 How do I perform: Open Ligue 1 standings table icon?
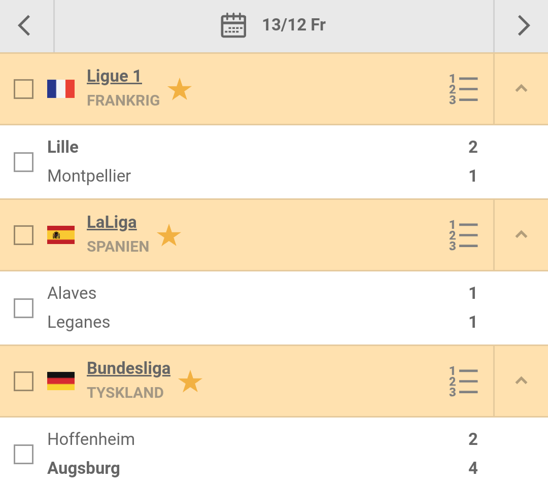[463, 89]
